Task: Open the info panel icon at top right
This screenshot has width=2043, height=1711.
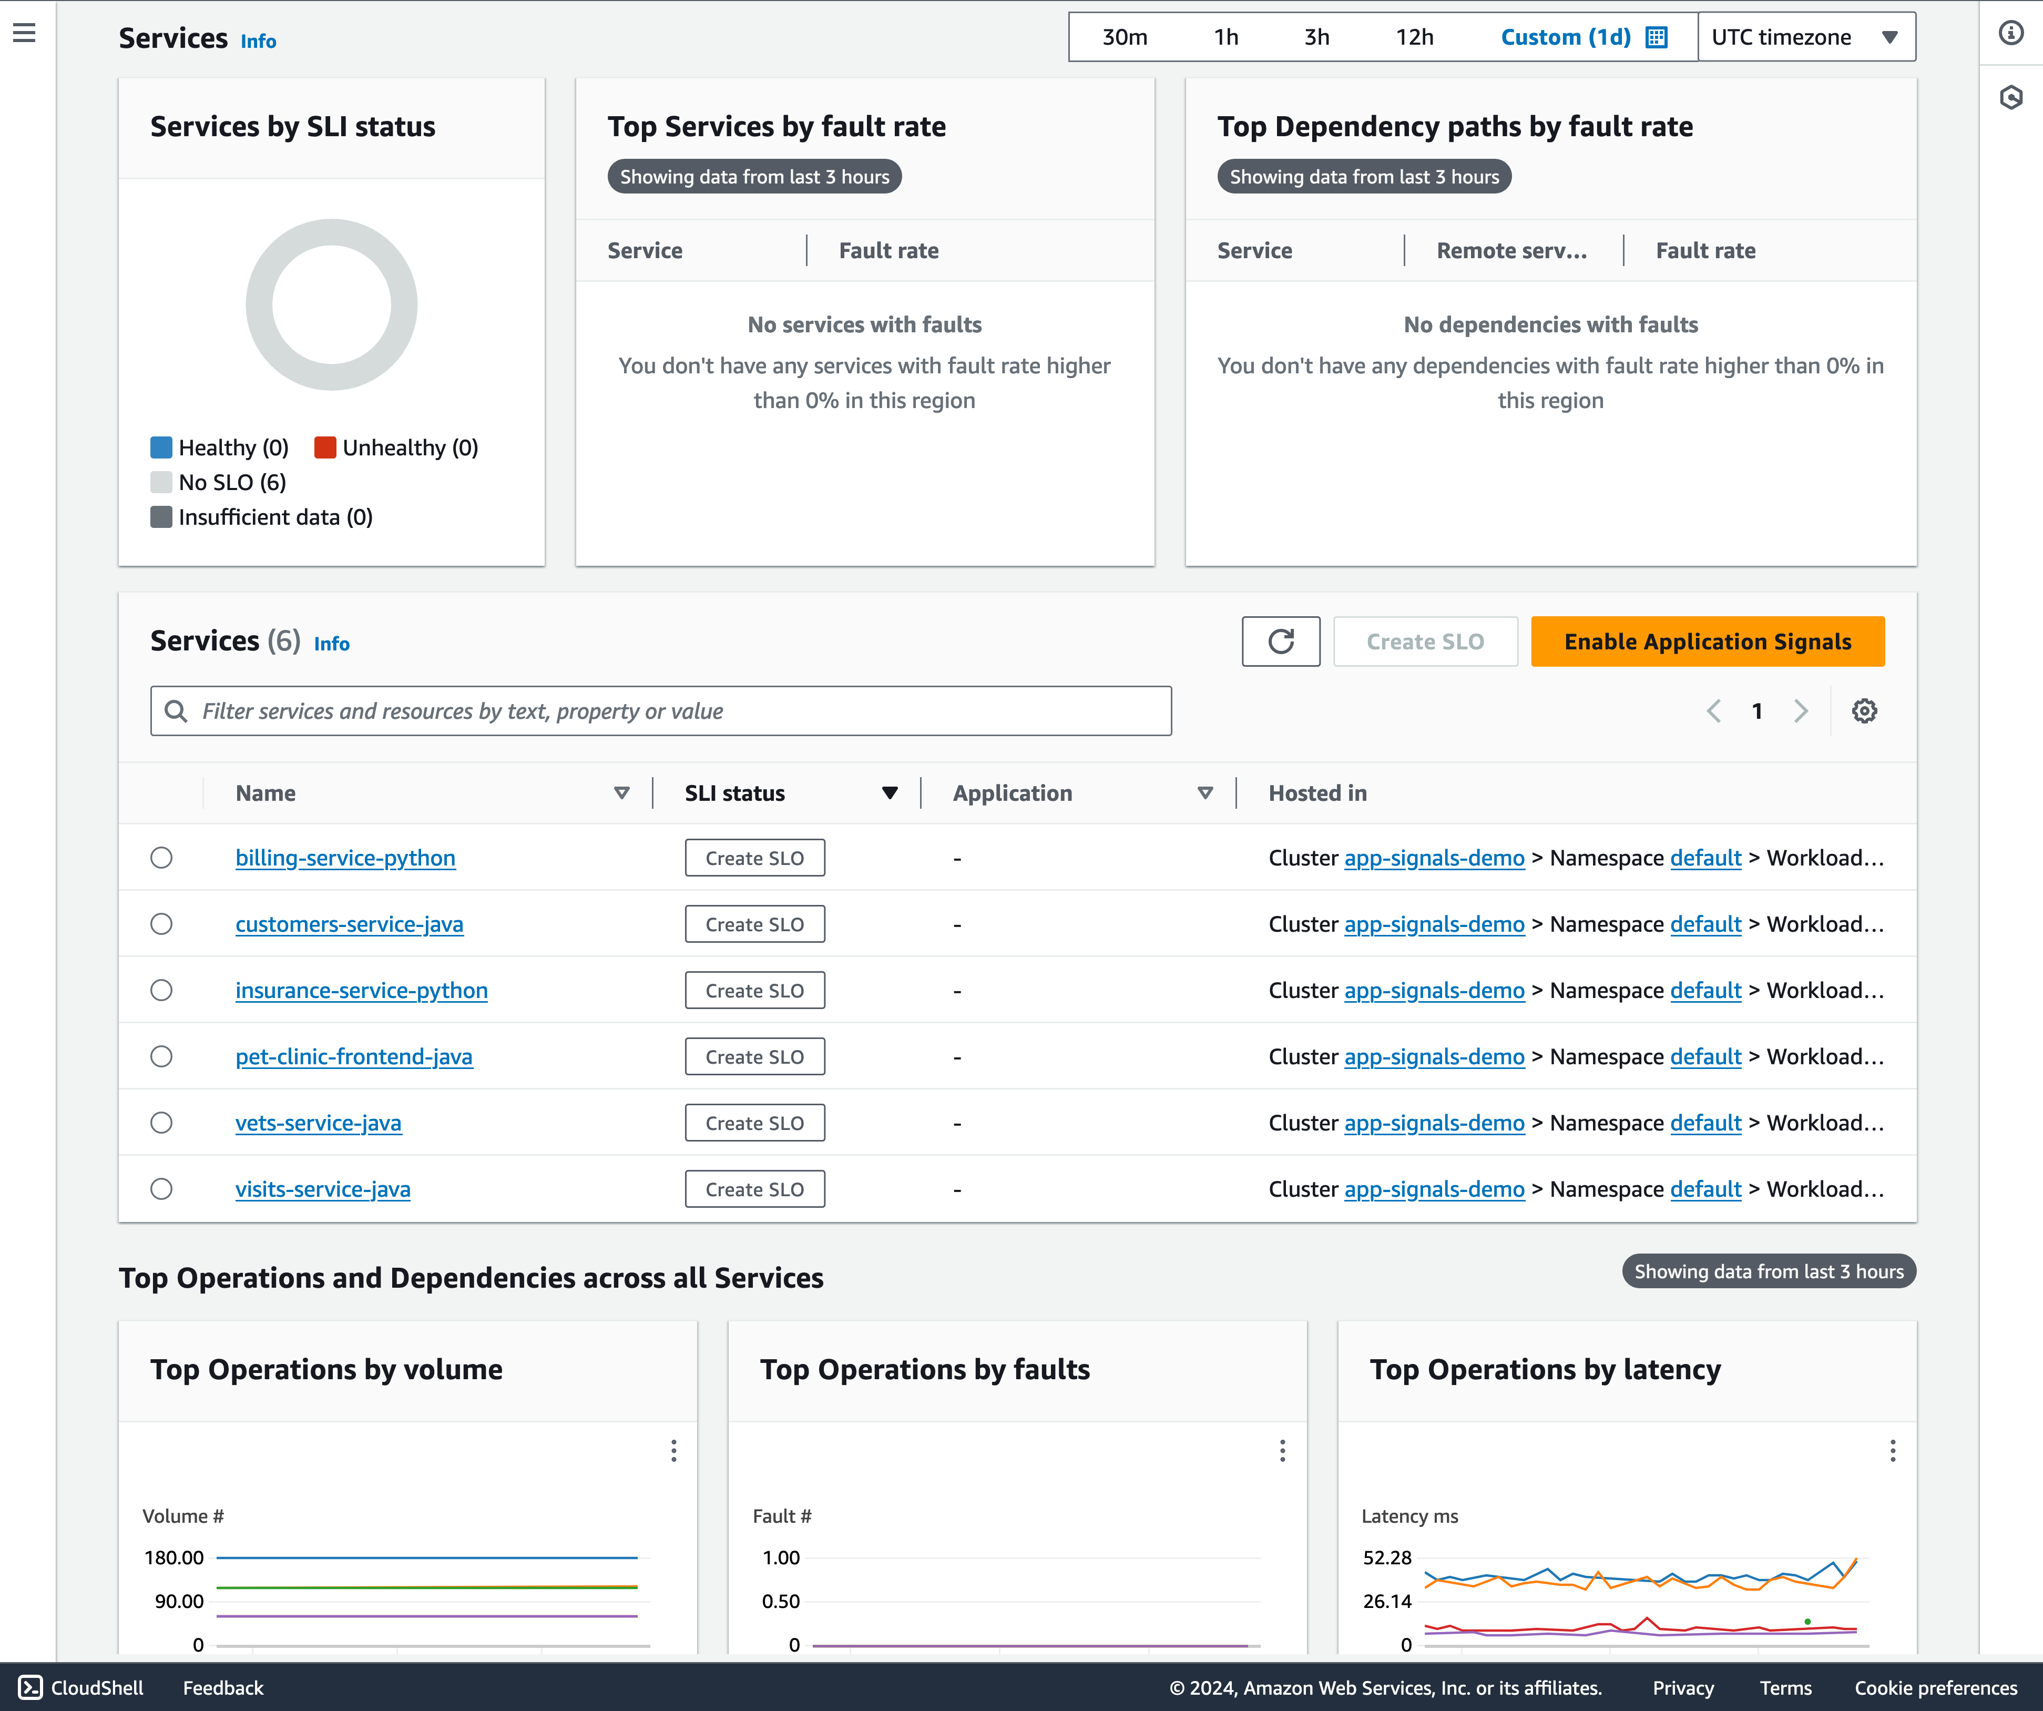Action: tap(2011, 33)
